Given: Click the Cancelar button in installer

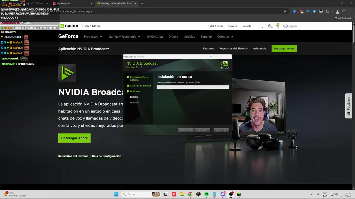Looking at the screenshot, I should click(221, 130).
